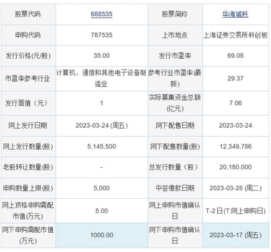The width and height of the screenshot is (271, 252).
Task: Select the issue price 35.00
Action: point(102,56)
